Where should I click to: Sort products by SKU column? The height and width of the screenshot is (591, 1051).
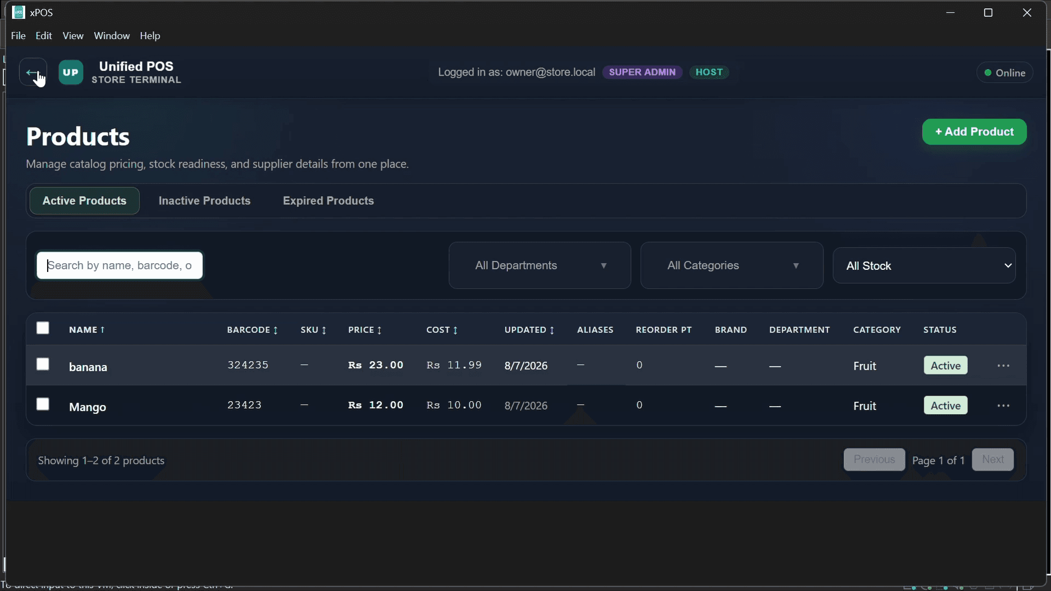(x=313, y=329)
